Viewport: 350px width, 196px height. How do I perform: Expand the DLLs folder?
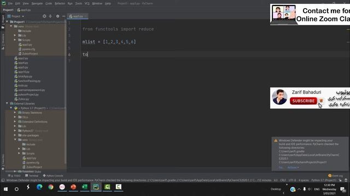(x=15, y=117)
